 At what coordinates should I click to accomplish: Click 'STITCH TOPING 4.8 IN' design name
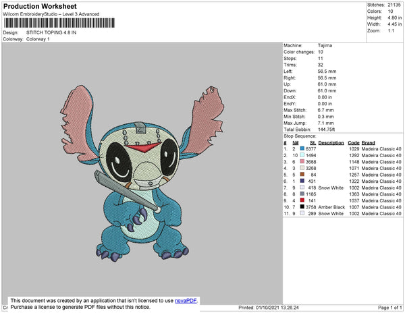[51, 32]
